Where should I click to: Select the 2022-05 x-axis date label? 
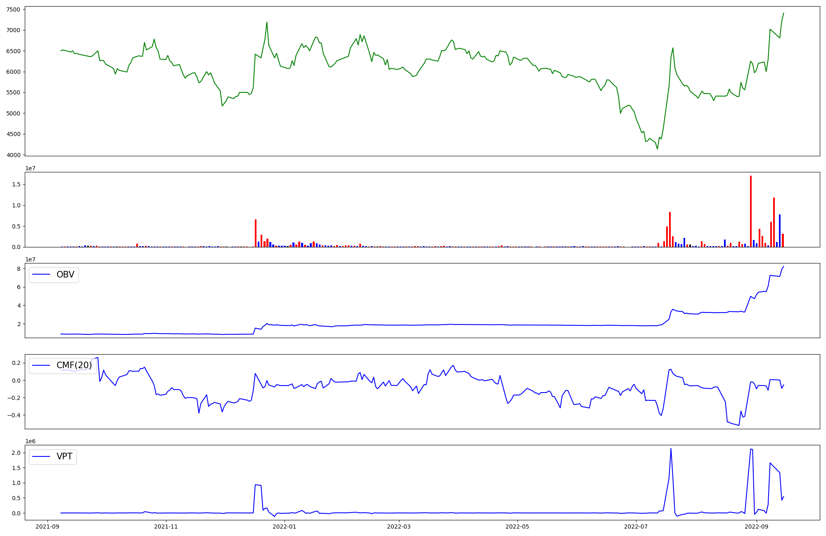tap(517, 527)
